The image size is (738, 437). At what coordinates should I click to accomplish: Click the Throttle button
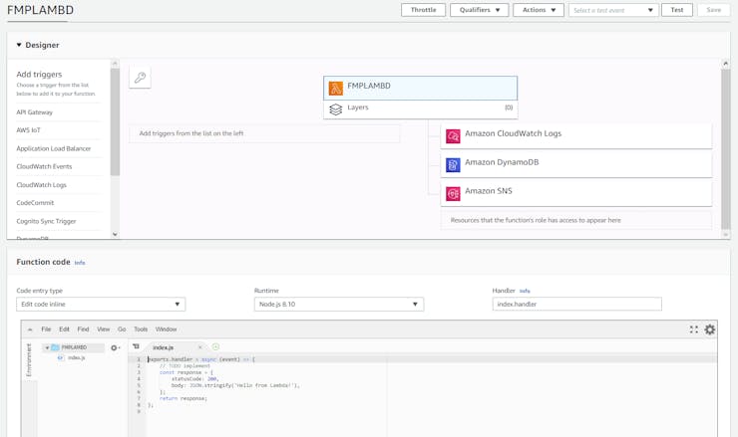click(423, 10)
